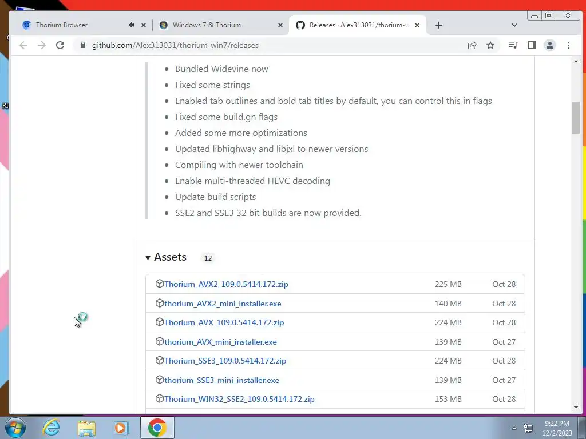This screenshot has height=439, width=586.
Task: Toggle the side panel icon
Action: (532, 45)
